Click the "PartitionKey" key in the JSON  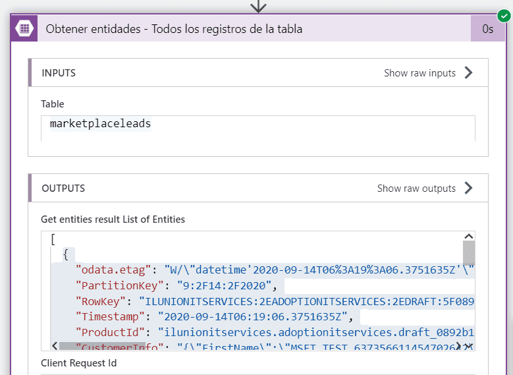point(119,285)
